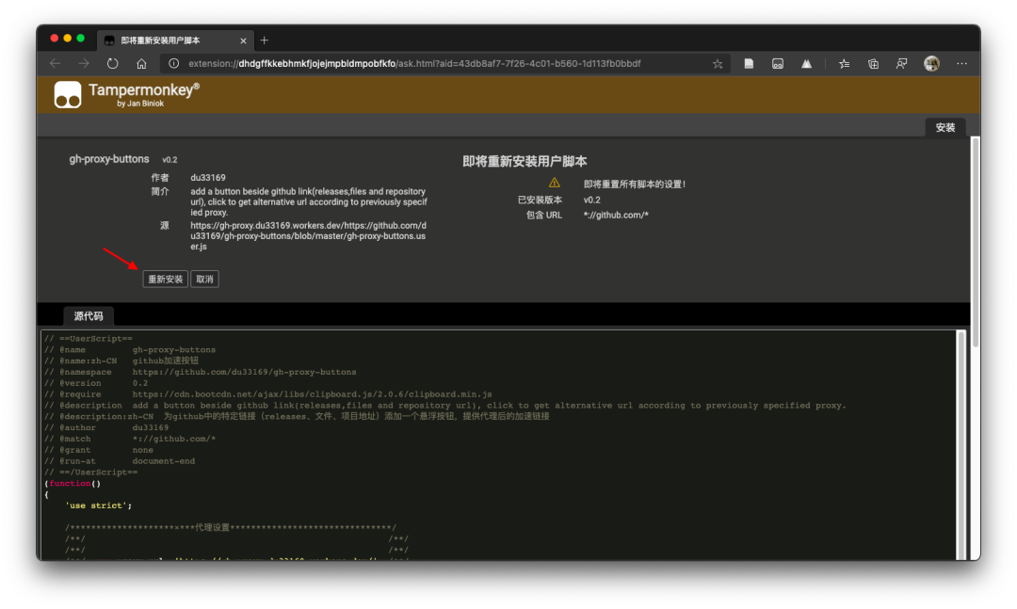Viewport: 1017px width, 609px height.
Task: Open the browser settings ellipsis menu
Action: (961, 64)
